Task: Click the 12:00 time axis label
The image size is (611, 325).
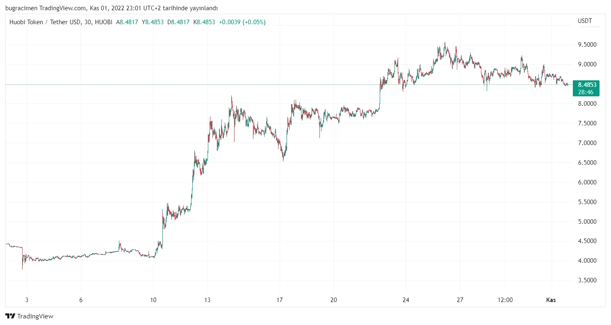Action: 505,300
